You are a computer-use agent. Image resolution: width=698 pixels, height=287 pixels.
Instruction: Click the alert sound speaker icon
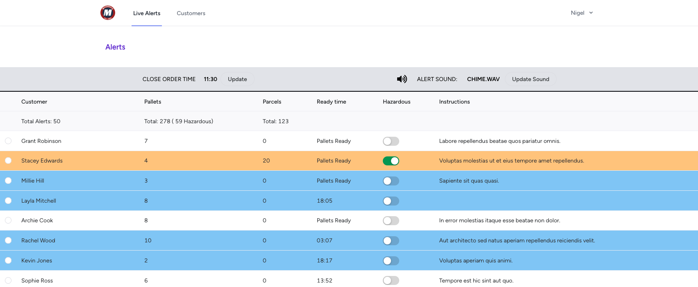tap(402, 79)
